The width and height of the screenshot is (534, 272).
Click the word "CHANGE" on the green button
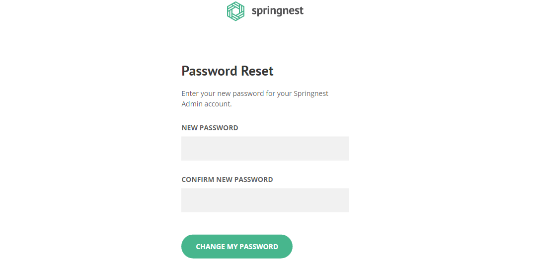pos(210,247)
